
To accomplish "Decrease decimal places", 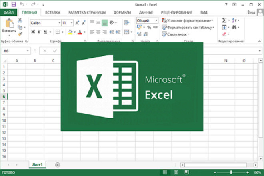I will [x=146, y=34].
